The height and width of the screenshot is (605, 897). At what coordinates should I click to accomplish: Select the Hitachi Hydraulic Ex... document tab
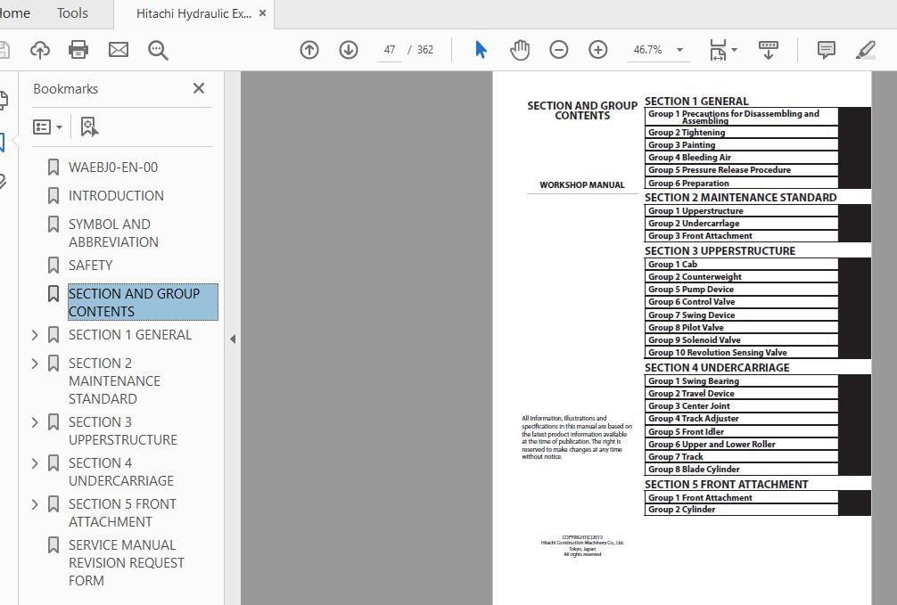pos(193,13)
